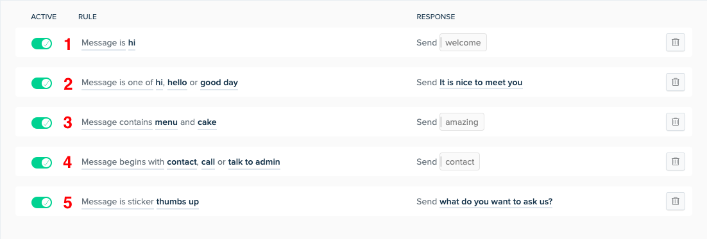This screenshot has height=239, width=707.
Task: Select the 'welcome' response block
Action: point(463,43)
